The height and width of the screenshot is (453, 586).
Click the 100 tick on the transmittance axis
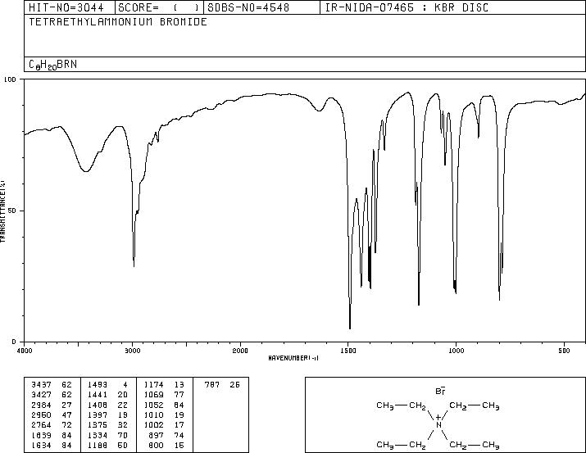pos(10,79)
